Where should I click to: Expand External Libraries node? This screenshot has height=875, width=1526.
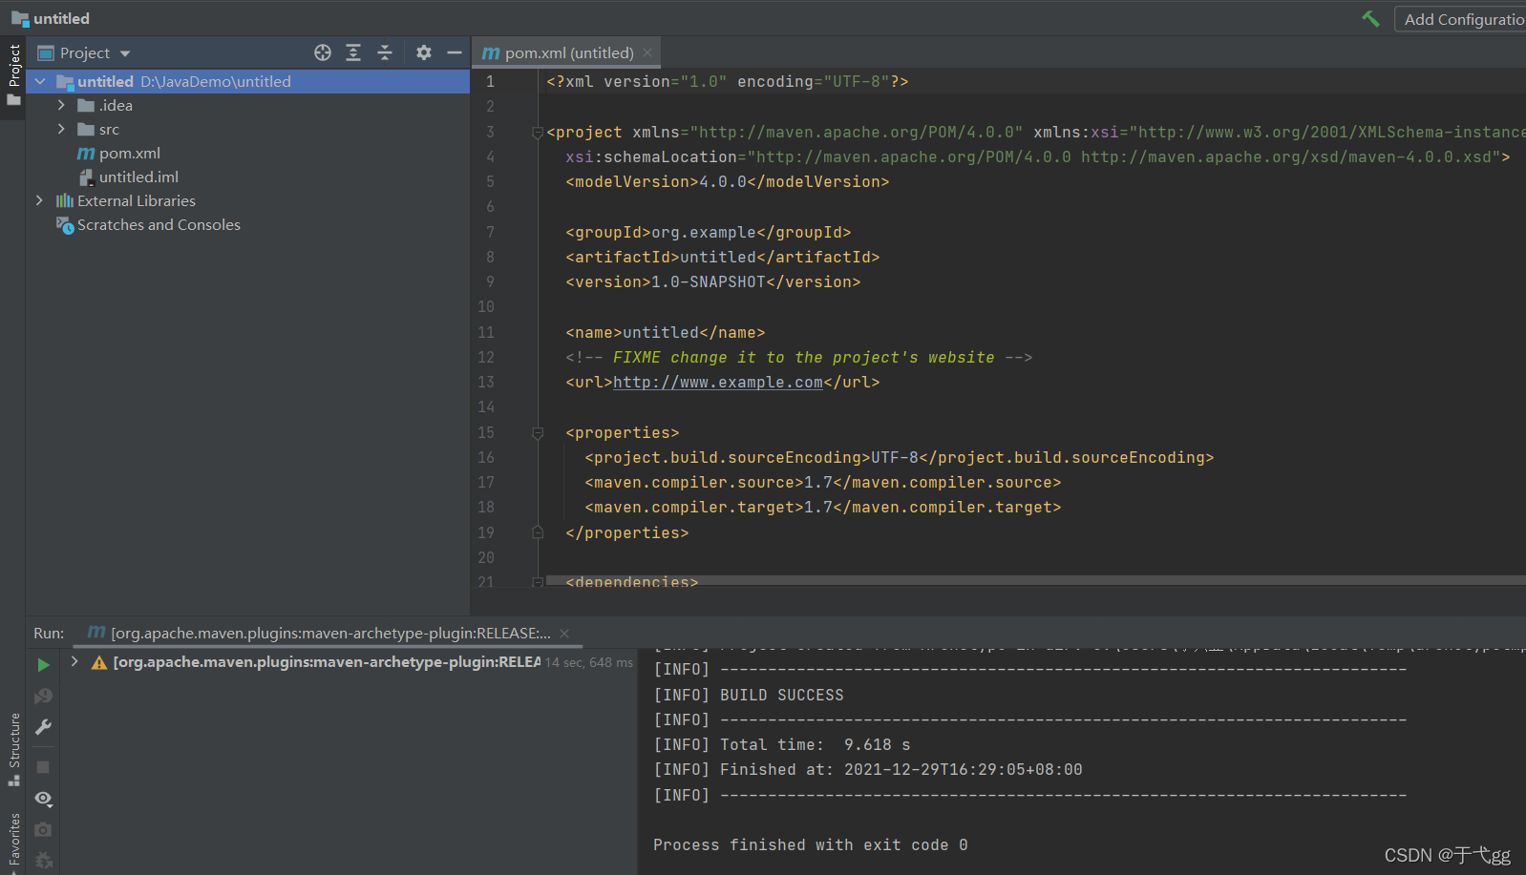click(x=39, y=200)
